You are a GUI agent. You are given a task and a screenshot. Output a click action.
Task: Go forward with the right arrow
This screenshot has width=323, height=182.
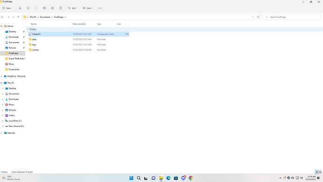(x=8, y=17)
